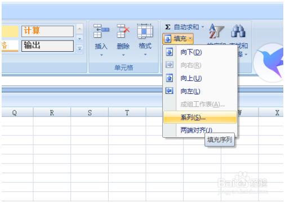
Task: Toggle the Fill (填充) dropdown button
Action: click(x=178, y=39)
